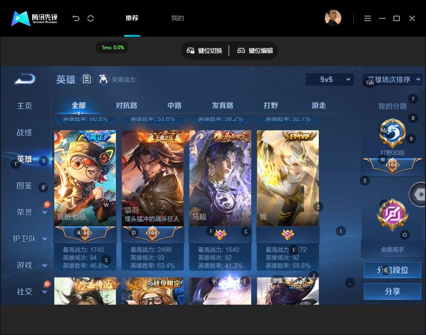This screenshot has width=426, height=335.
Task: Click the diamond badge under 镜
Action: (288, 234)
